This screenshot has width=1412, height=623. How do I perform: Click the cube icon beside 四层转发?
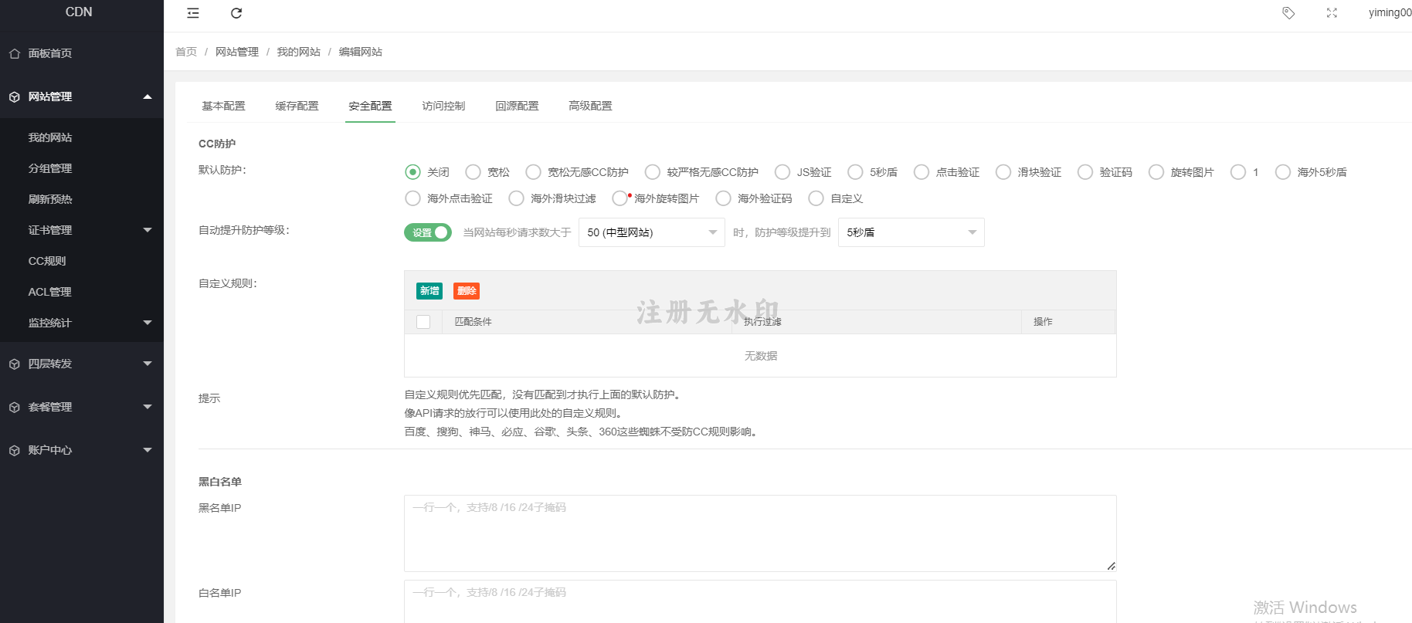point(15,364)
